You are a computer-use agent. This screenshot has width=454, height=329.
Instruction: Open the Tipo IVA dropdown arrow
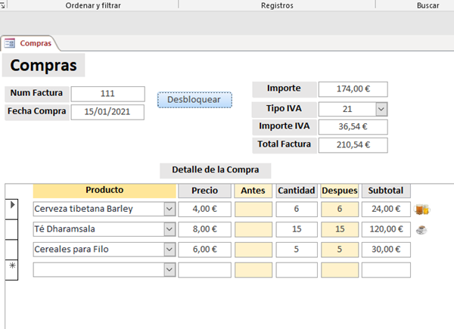click(381, 109)
